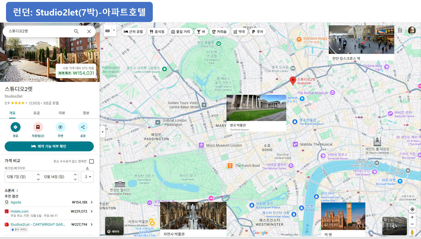Click the Buckingham Palace marker icon
Image resolution: width=421 pixels, height=239 pixels.
(252, 205)
